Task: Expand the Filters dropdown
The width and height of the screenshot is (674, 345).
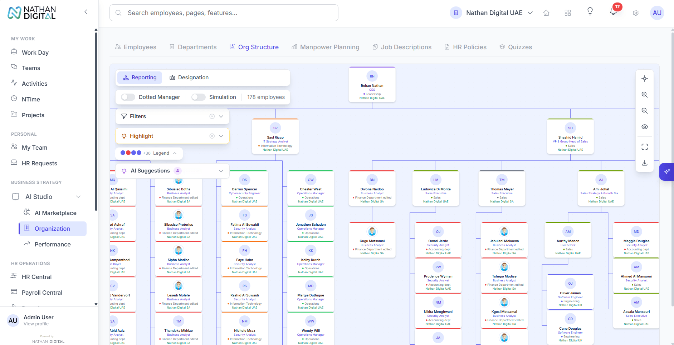Action: click(221, 116)
